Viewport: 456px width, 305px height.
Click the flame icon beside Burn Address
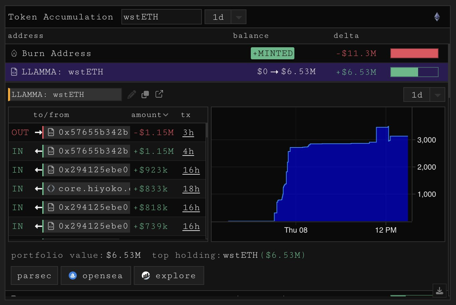point(14,53)
